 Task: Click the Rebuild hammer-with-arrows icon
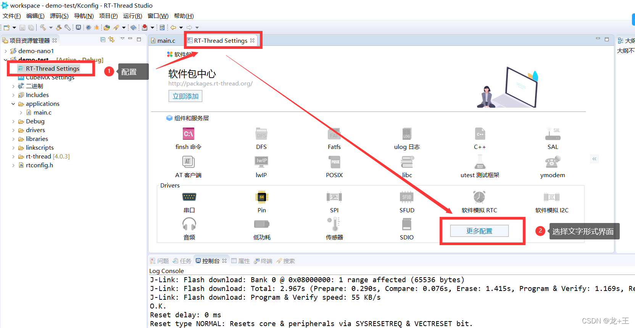[x=59, y=27]
